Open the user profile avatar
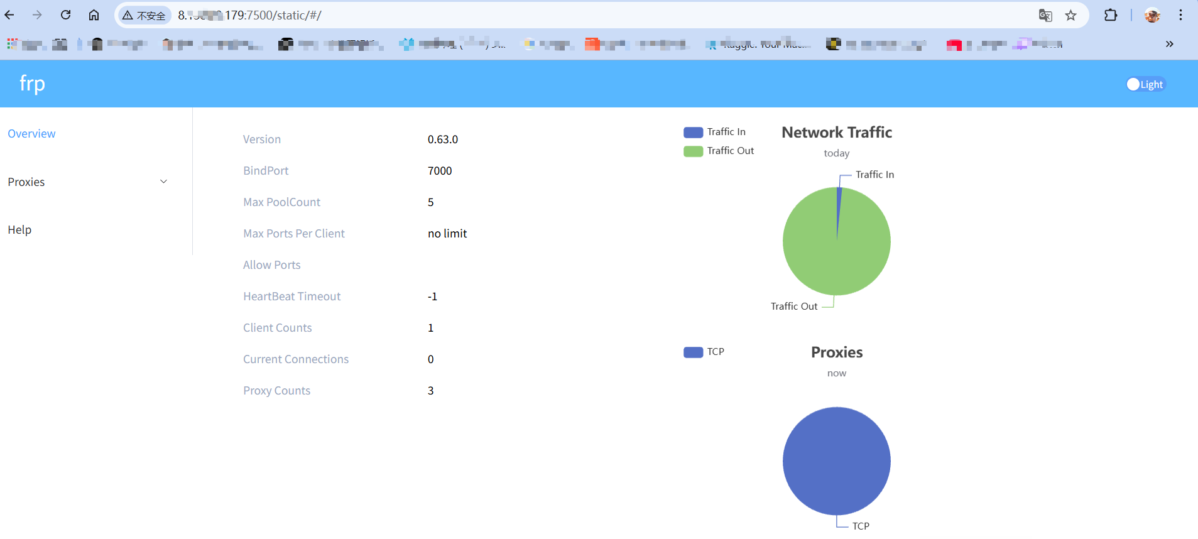 click(1152, 16)
